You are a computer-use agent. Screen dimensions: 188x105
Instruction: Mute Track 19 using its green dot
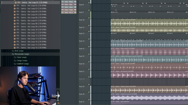pos(89,92)
